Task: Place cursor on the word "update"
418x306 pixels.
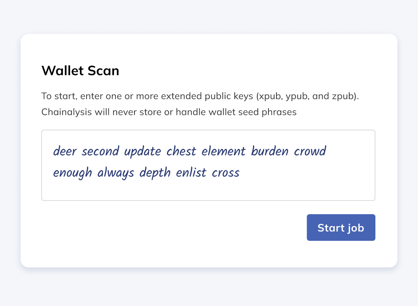Action: [x=142, y=151]
